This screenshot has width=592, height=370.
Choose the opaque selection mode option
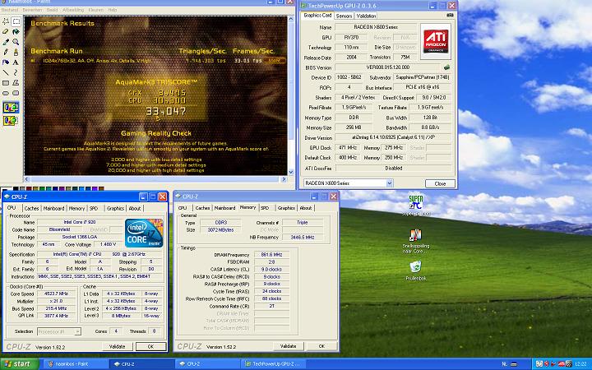point(11,108)
